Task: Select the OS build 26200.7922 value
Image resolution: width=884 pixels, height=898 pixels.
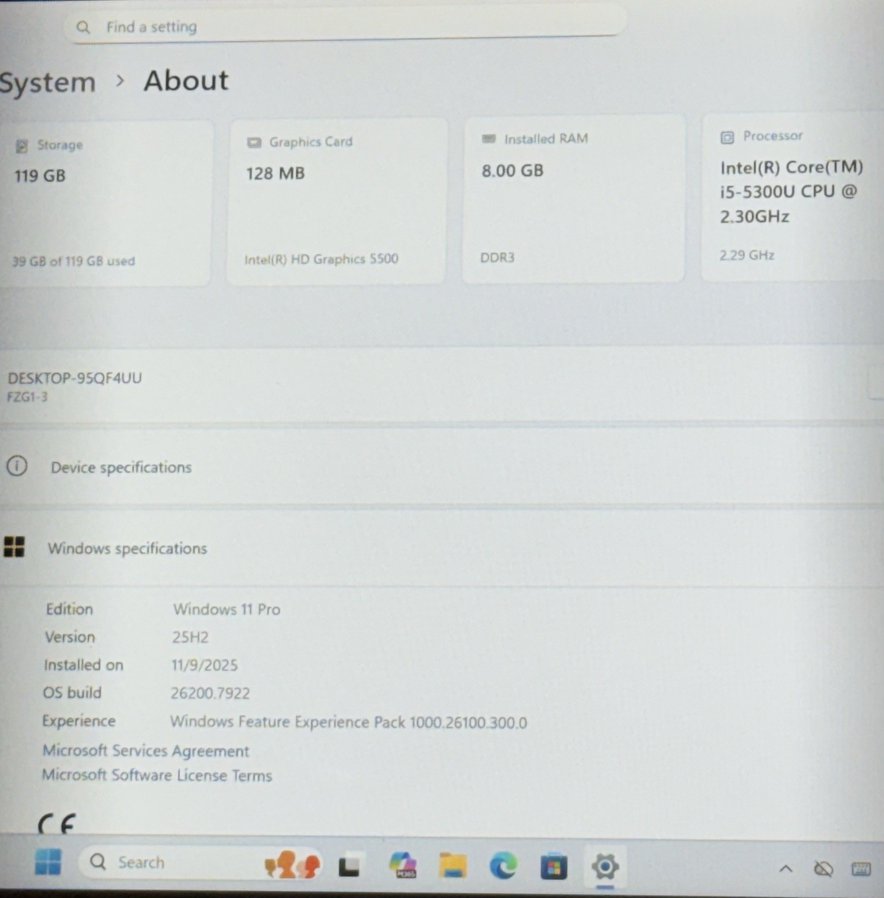Action: click(210, 693)
